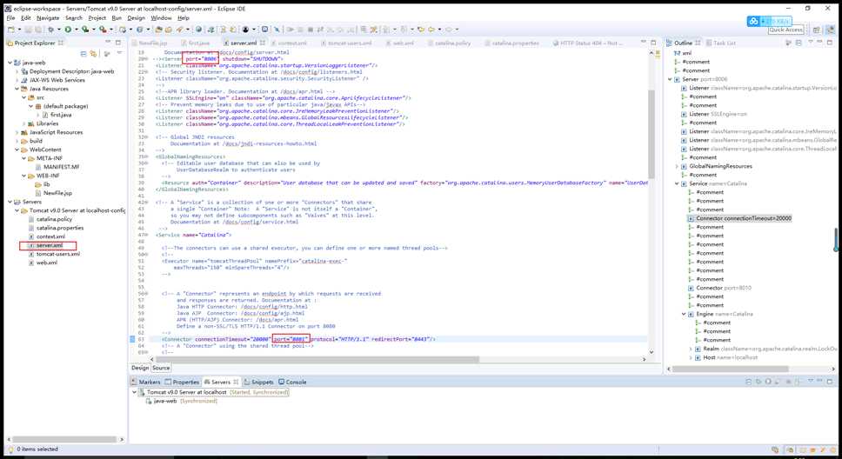Click the Debug bug toolbar icon

point(51,30)
